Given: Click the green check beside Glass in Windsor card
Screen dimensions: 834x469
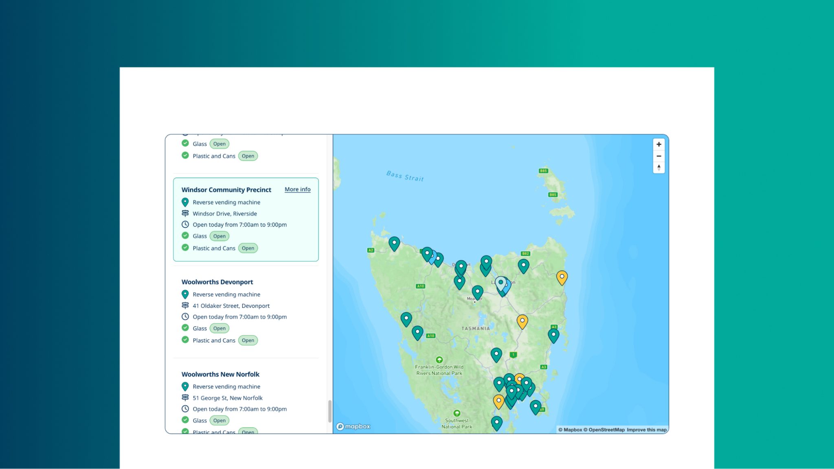Looking at the screenshot, I should [x=185, y=236].
